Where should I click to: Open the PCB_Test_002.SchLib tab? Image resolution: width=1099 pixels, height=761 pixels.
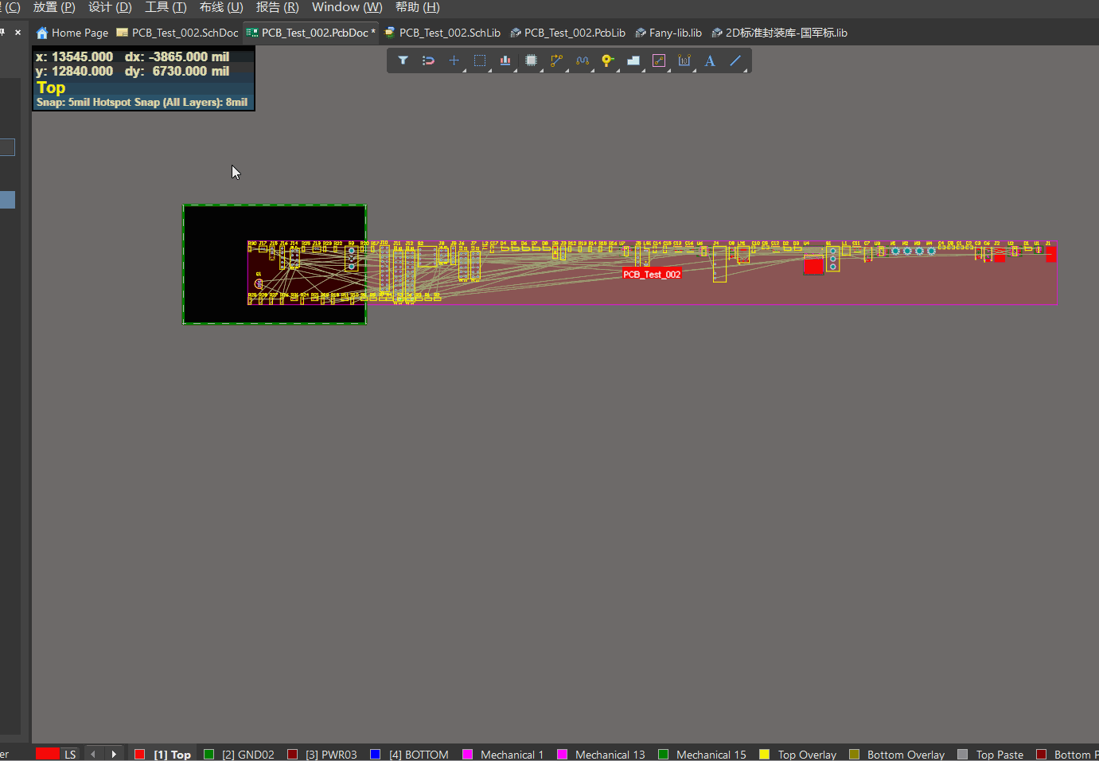tap(442, 33)
